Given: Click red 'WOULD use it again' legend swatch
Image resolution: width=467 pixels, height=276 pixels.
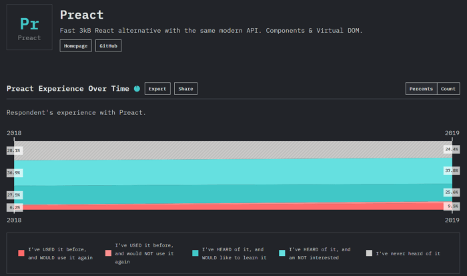Looking at the screenshot, I should click(x=21, y=253).
